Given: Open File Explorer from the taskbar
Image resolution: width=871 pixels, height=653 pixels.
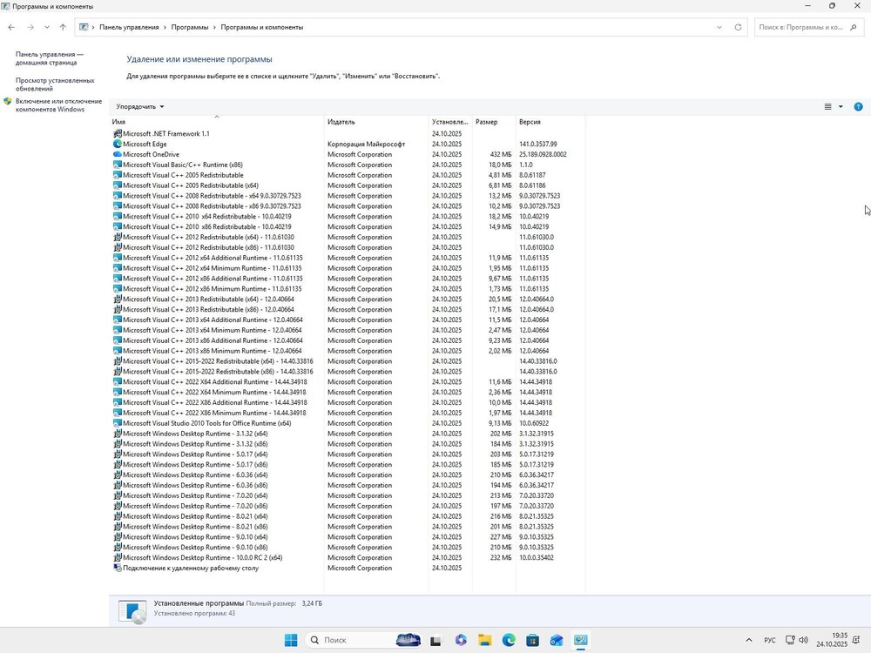Looking at the screenshot, I should 484,641.
